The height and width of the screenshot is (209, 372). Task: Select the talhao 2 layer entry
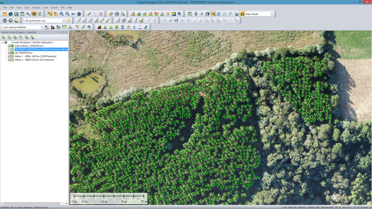(x=34, y=60)
